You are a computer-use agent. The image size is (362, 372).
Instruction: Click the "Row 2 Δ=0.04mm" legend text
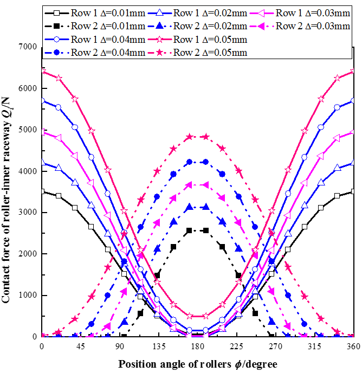pyautogui.click(x=108, y=53)
